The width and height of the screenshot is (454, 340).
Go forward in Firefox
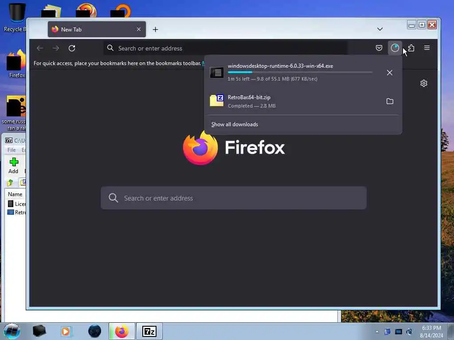point(56,48)
